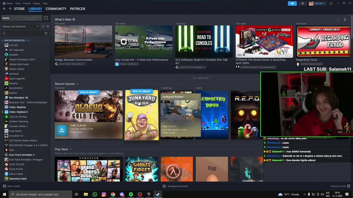The height and width of the screenshot is (198, 353).
Task: Open the collections grid view icon
Action: click(x=46, y=18)
